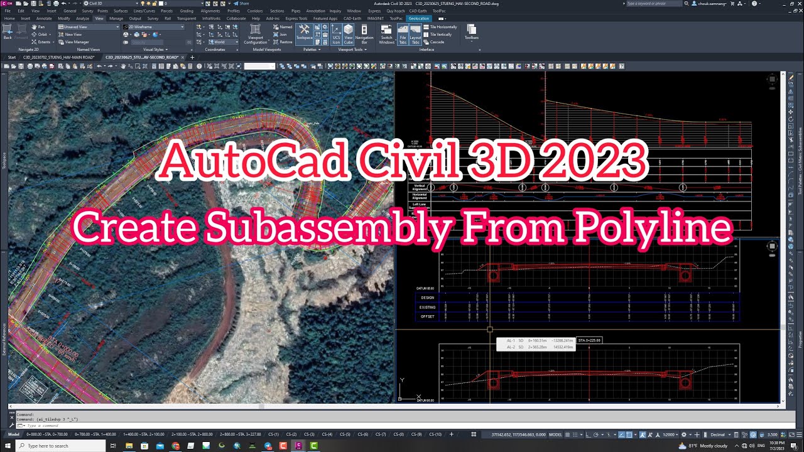Open the Unsaved View dropdown
The width and height of the screenshot is (804, 452).
click(x=87, y=27)
